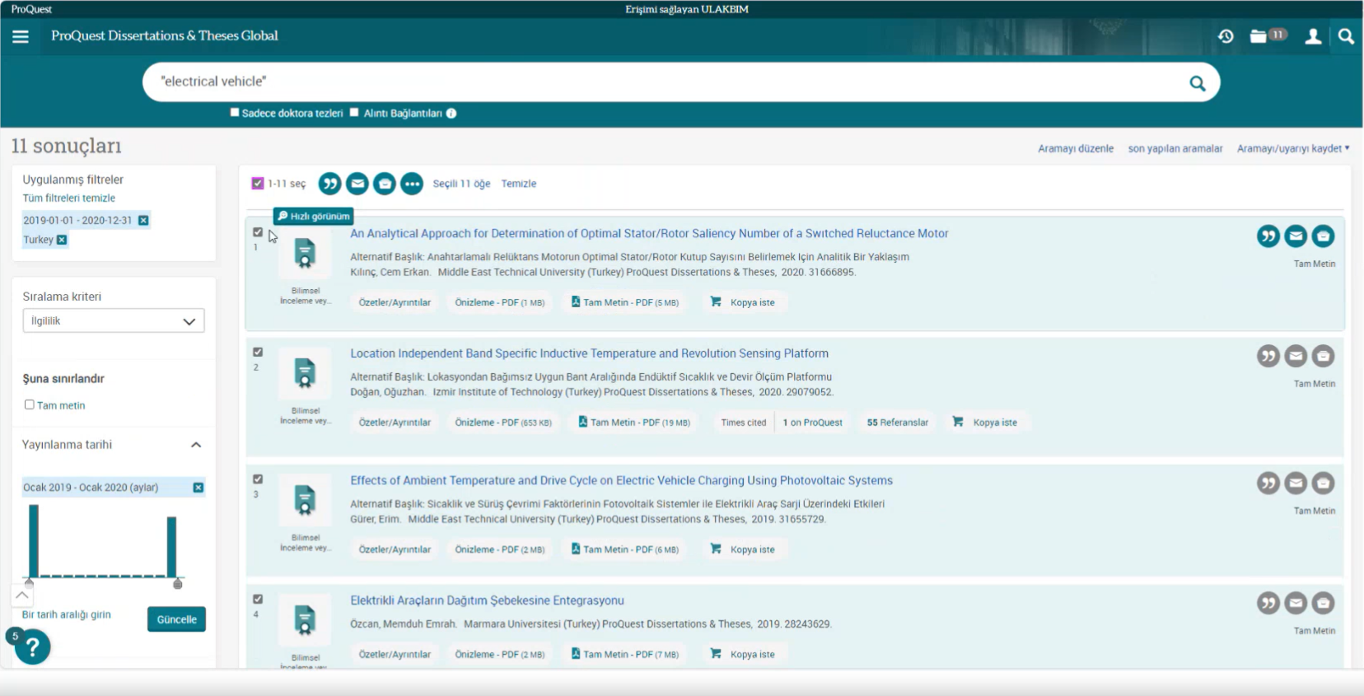1364x696 pixels.
Task: Click the user account profile icon
Action: [1313, 36]
